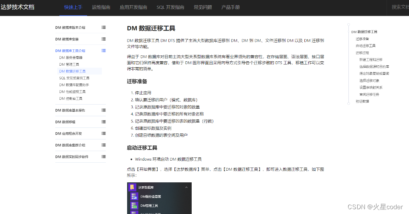This screenshot has height=214, width=409.
Task: Expand the DM 数据实时同步软件 sidebar section
Action: click(x=72, y=157)
